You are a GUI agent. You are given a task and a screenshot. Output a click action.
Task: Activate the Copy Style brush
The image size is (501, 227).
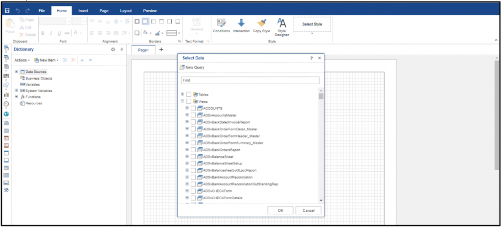[261, 25]
